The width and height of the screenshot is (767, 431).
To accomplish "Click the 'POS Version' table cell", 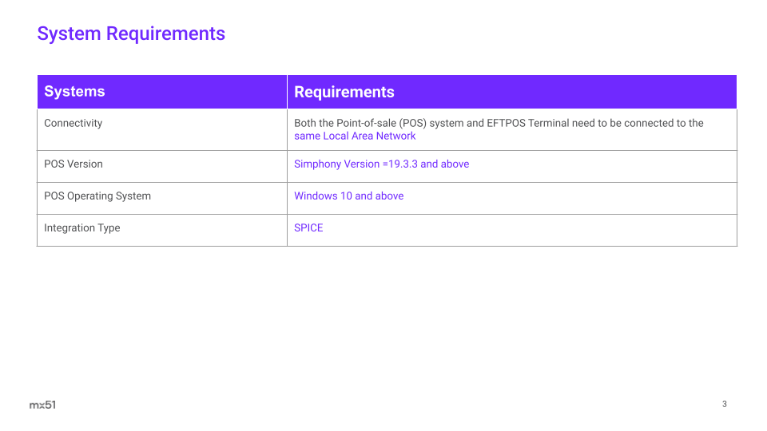I will click(162, 167).
